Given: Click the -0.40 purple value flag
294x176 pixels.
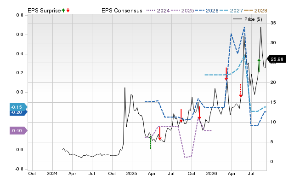Looking at the screenshot, I should (18, 130).
